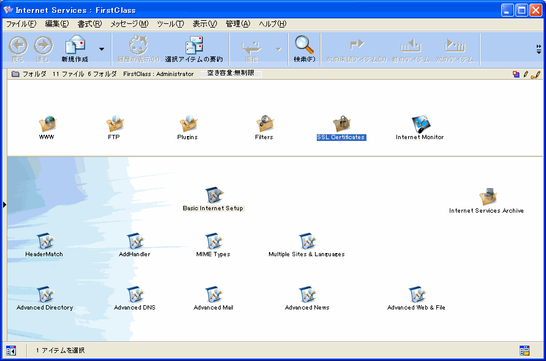Click the 11 ファイル 6 フォルダ count text

coord(85,74)
